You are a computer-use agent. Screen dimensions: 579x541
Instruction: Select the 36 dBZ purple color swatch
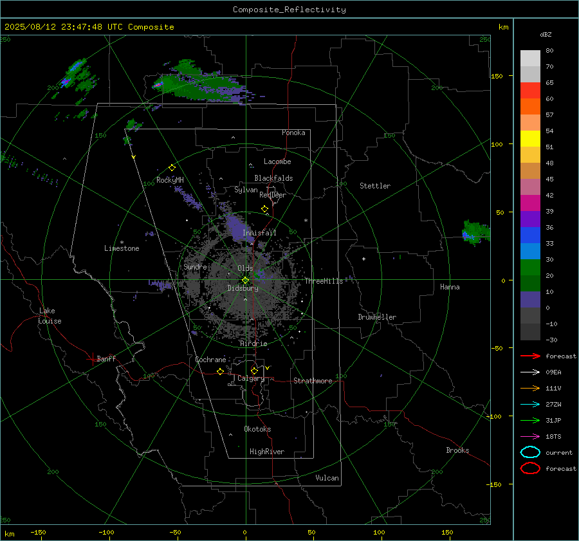530,219
